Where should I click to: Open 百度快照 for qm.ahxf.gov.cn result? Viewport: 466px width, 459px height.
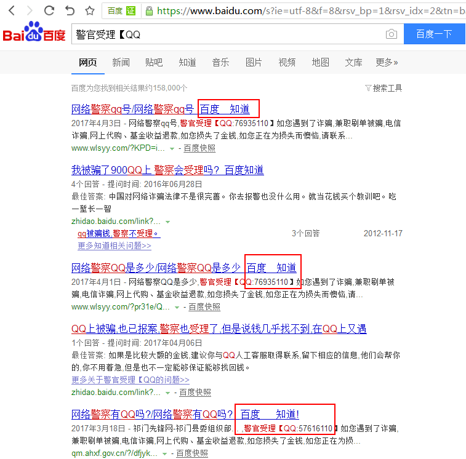[x=192, y=453]
